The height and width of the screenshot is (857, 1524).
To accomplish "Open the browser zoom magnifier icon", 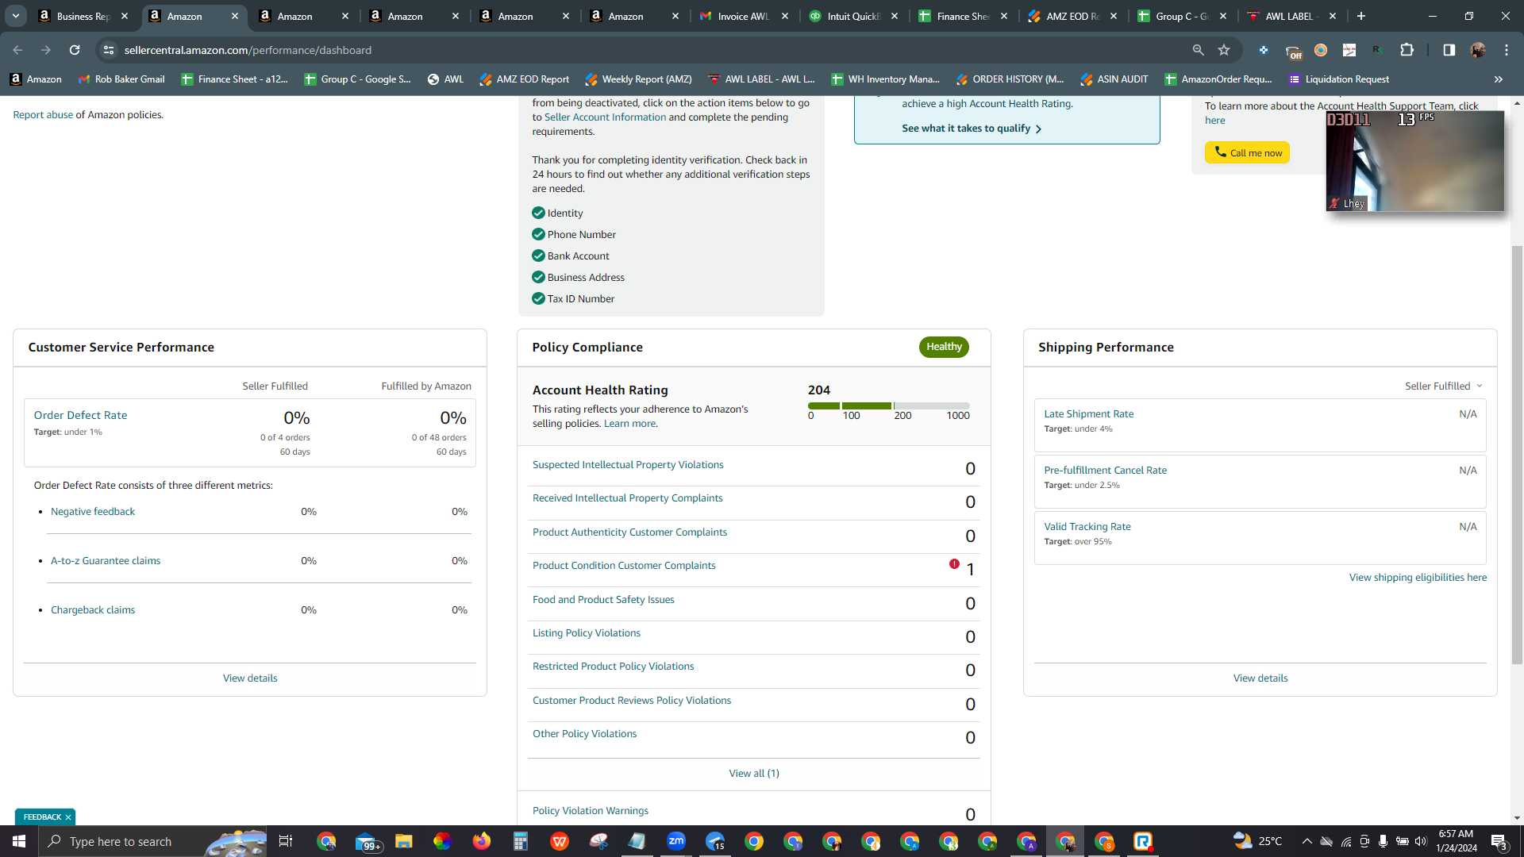I will [1198, 50].
